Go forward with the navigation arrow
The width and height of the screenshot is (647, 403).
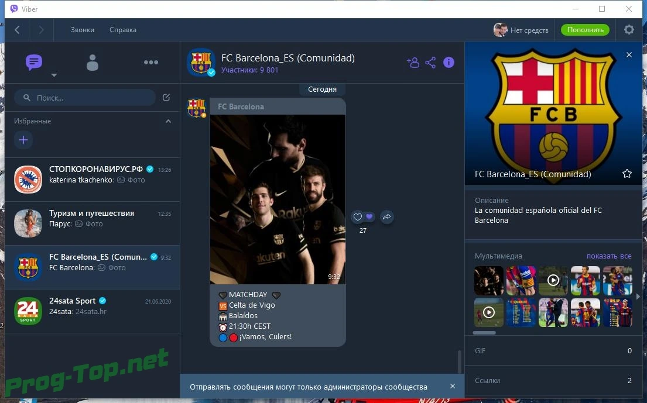pos(41,30)
